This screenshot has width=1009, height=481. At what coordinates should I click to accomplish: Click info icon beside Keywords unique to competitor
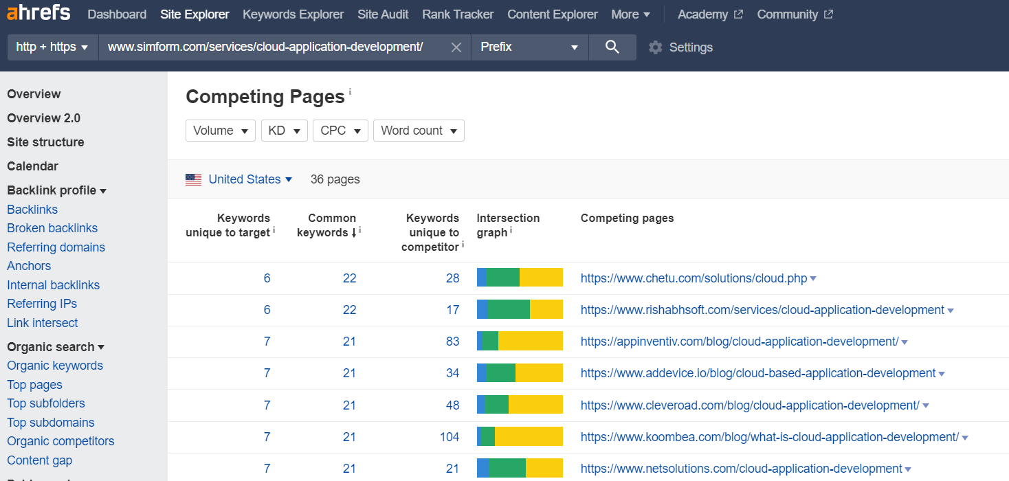(x=463, y=244)
